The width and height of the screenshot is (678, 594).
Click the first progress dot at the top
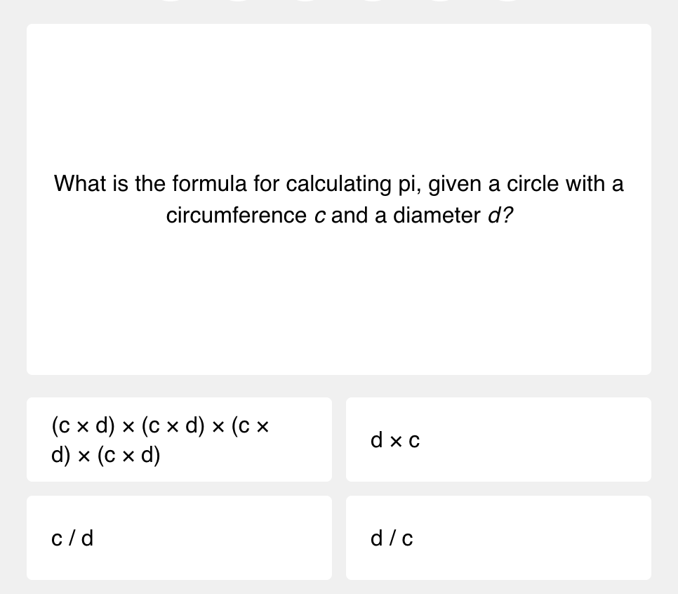pyautogui.click(x=169, y=2)
